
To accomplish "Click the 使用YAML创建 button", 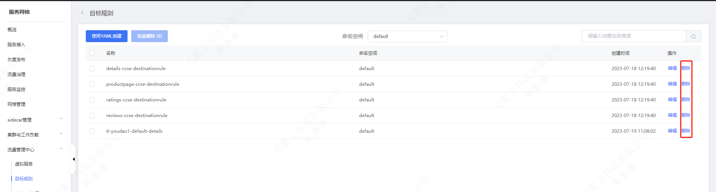I will (x=107, y=36).
